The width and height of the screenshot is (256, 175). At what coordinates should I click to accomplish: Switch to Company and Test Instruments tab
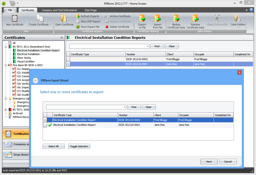[59, 10]
